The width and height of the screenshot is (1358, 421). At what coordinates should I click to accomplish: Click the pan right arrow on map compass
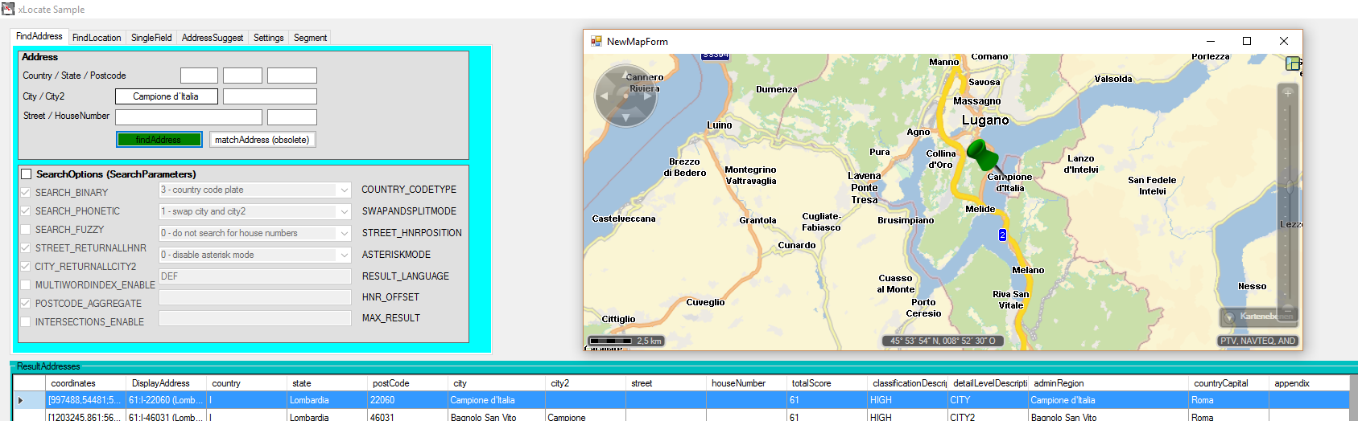coord(647,97)
